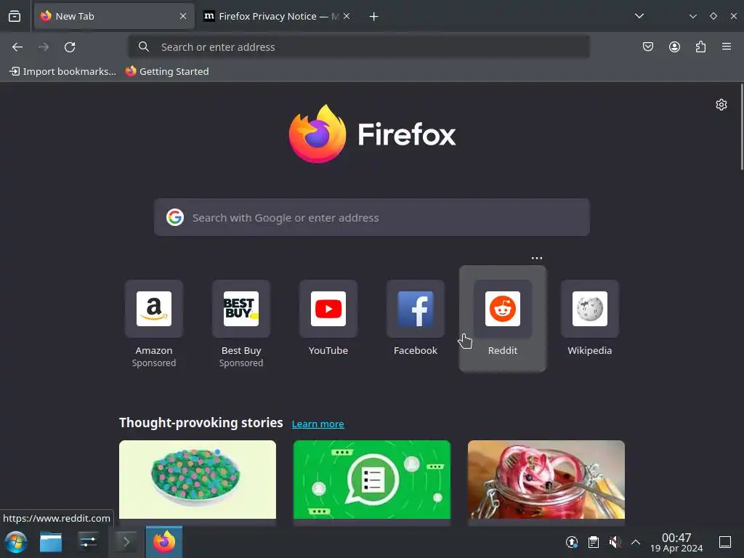
Task: Expand hidden system tray icons
Action: (636, 542)
